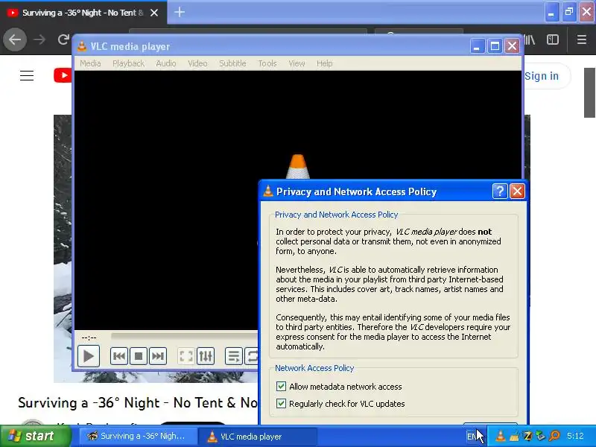Toggle VLC fullscreen video icon
Image resolution: width=596 pixels, height=447 pixels.
point(186,356)
